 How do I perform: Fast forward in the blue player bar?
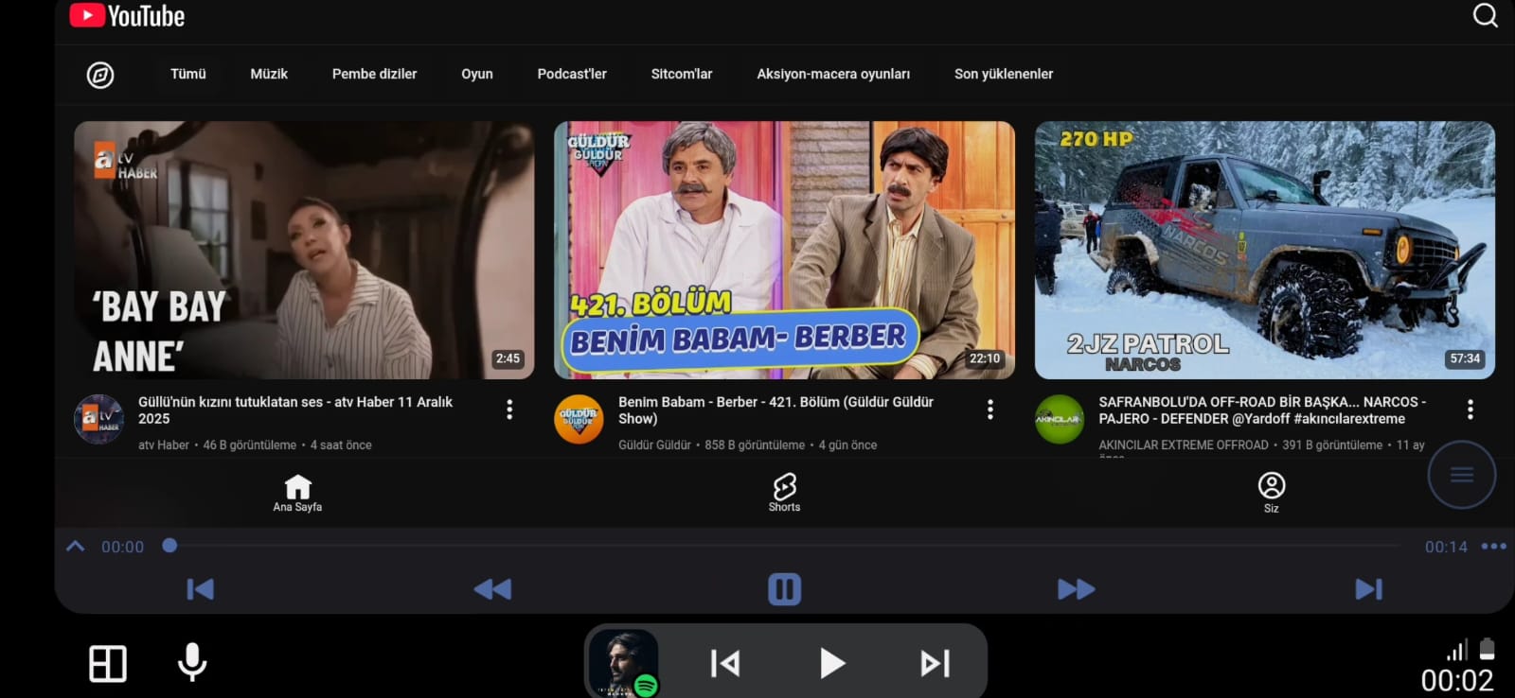[1077, 589]
